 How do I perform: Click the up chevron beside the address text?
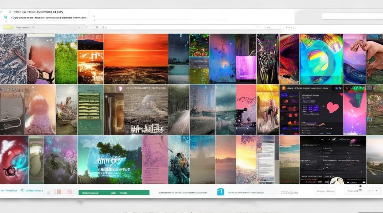click(x=93, y=16)
